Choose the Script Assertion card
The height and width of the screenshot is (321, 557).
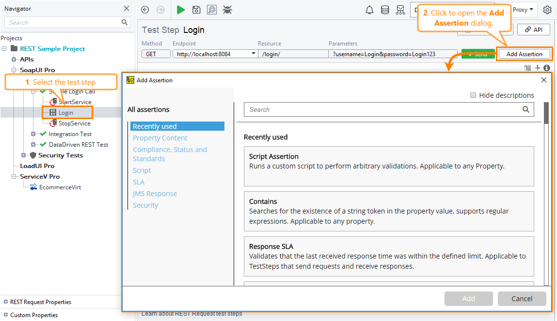(x=389, y=167)
